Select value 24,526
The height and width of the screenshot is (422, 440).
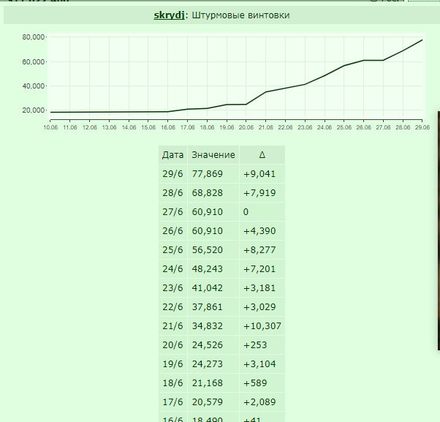pos(213,344)
